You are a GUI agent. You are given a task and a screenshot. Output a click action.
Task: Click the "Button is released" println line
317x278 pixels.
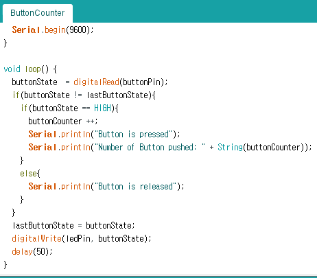pyautogui.click(x=106, y=186)
